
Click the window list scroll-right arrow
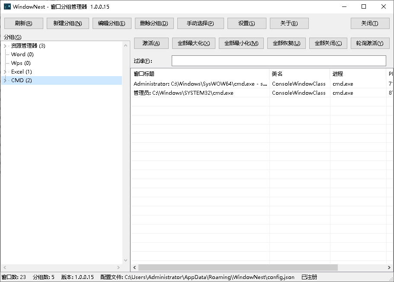tap(389, 267)
